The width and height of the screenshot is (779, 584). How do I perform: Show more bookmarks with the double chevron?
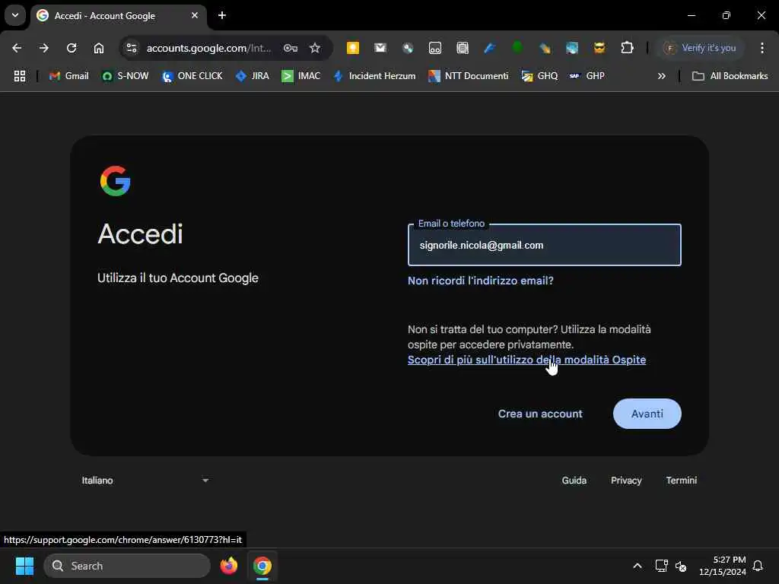coord(661,76)
